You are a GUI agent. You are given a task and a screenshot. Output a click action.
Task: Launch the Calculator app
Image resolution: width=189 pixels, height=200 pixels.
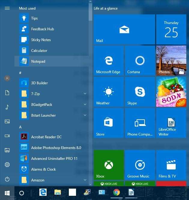point(51,50)
